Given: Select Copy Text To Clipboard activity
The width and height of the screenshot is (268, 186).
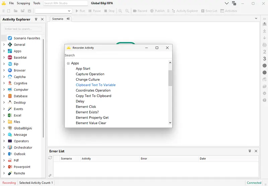Looking at the screenshot, I should pos(93,96).
